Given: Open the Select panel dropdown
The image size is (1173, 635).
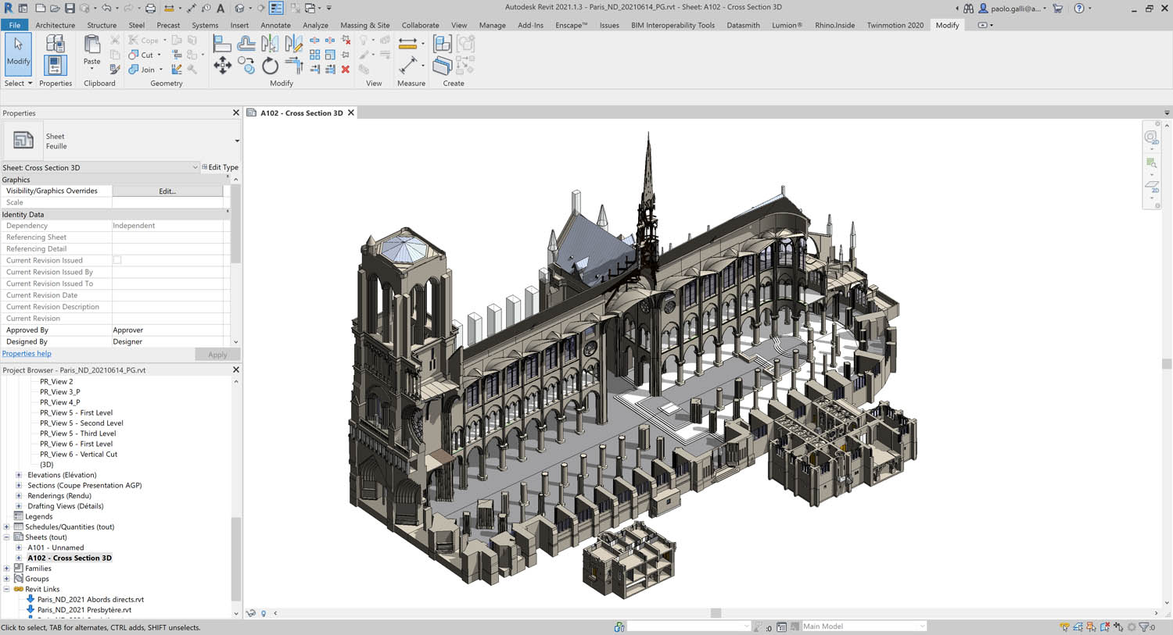Looking at the screenshot, I should [x=19, y=83].
